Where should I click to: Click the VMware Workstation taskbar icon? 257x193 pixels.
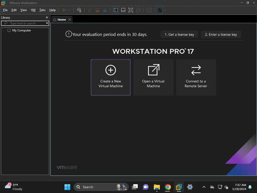click(179, 187)
